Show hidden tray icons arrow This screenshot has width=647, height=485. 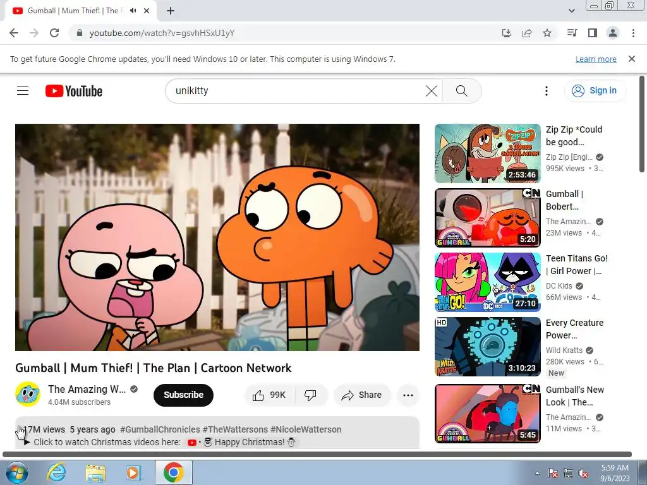(x=537, y=473)
